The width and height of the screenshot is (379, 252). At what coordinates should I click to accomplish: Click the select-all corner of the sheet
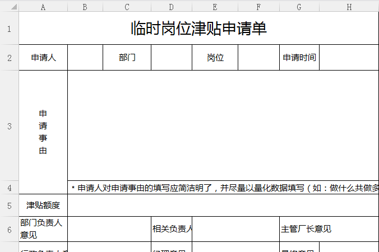click(9, 6)
